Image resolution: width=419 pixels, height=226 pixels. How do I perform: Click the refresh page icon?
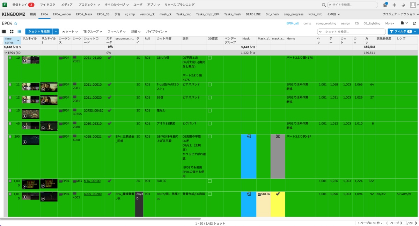(414, 23)
